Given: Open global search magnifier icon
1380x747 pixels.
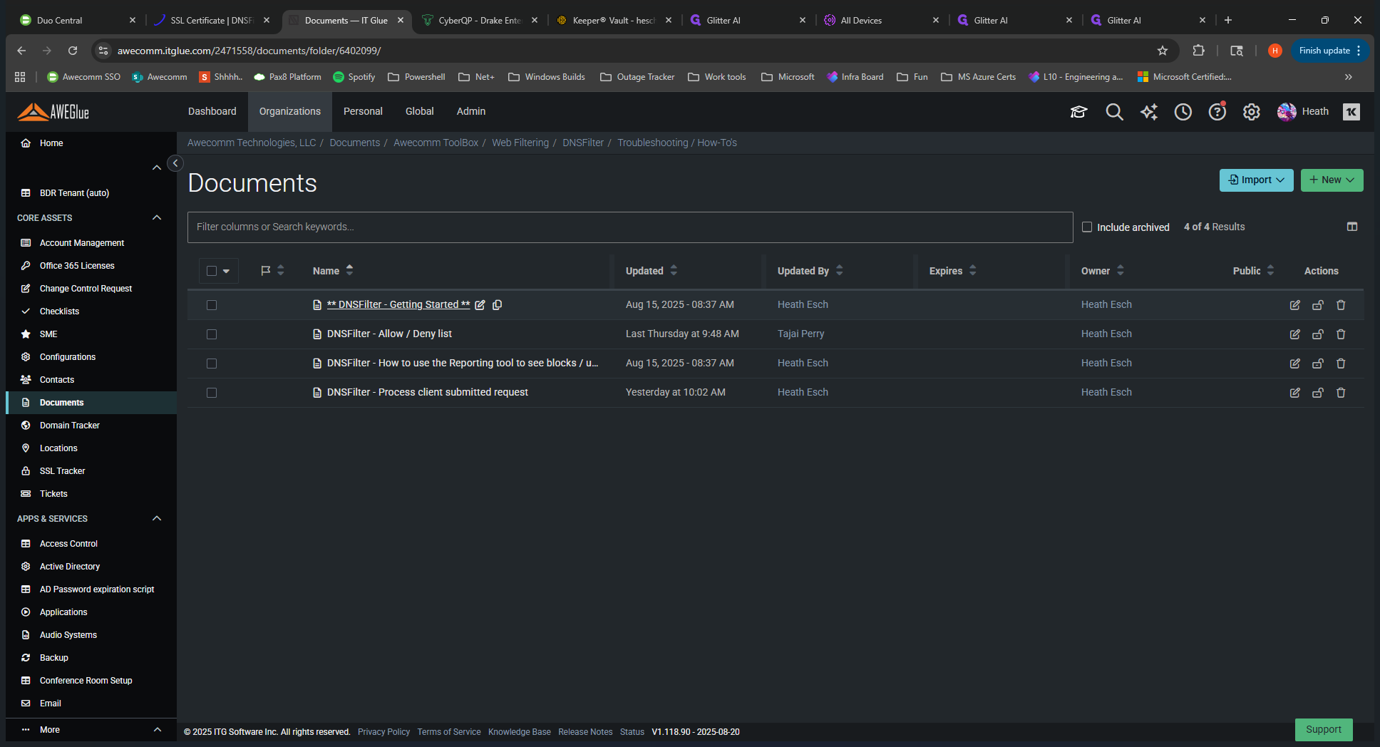Looking at the screenshot, I should [x=1114, y=112].
